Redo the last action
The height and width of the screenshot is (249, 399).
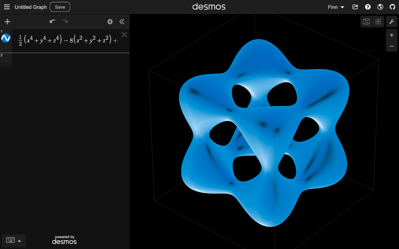[65, 21]
